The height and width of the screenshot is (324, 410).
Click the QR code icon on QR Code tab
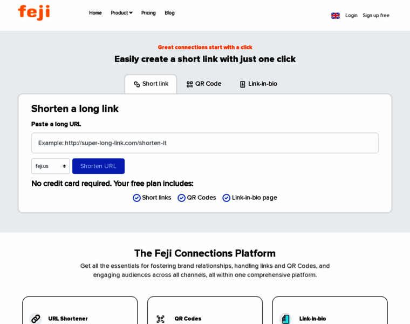coord(190,84)
